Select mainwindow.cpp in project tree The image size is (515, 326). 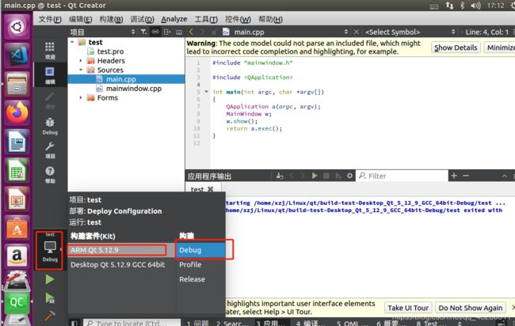(134, 89)
